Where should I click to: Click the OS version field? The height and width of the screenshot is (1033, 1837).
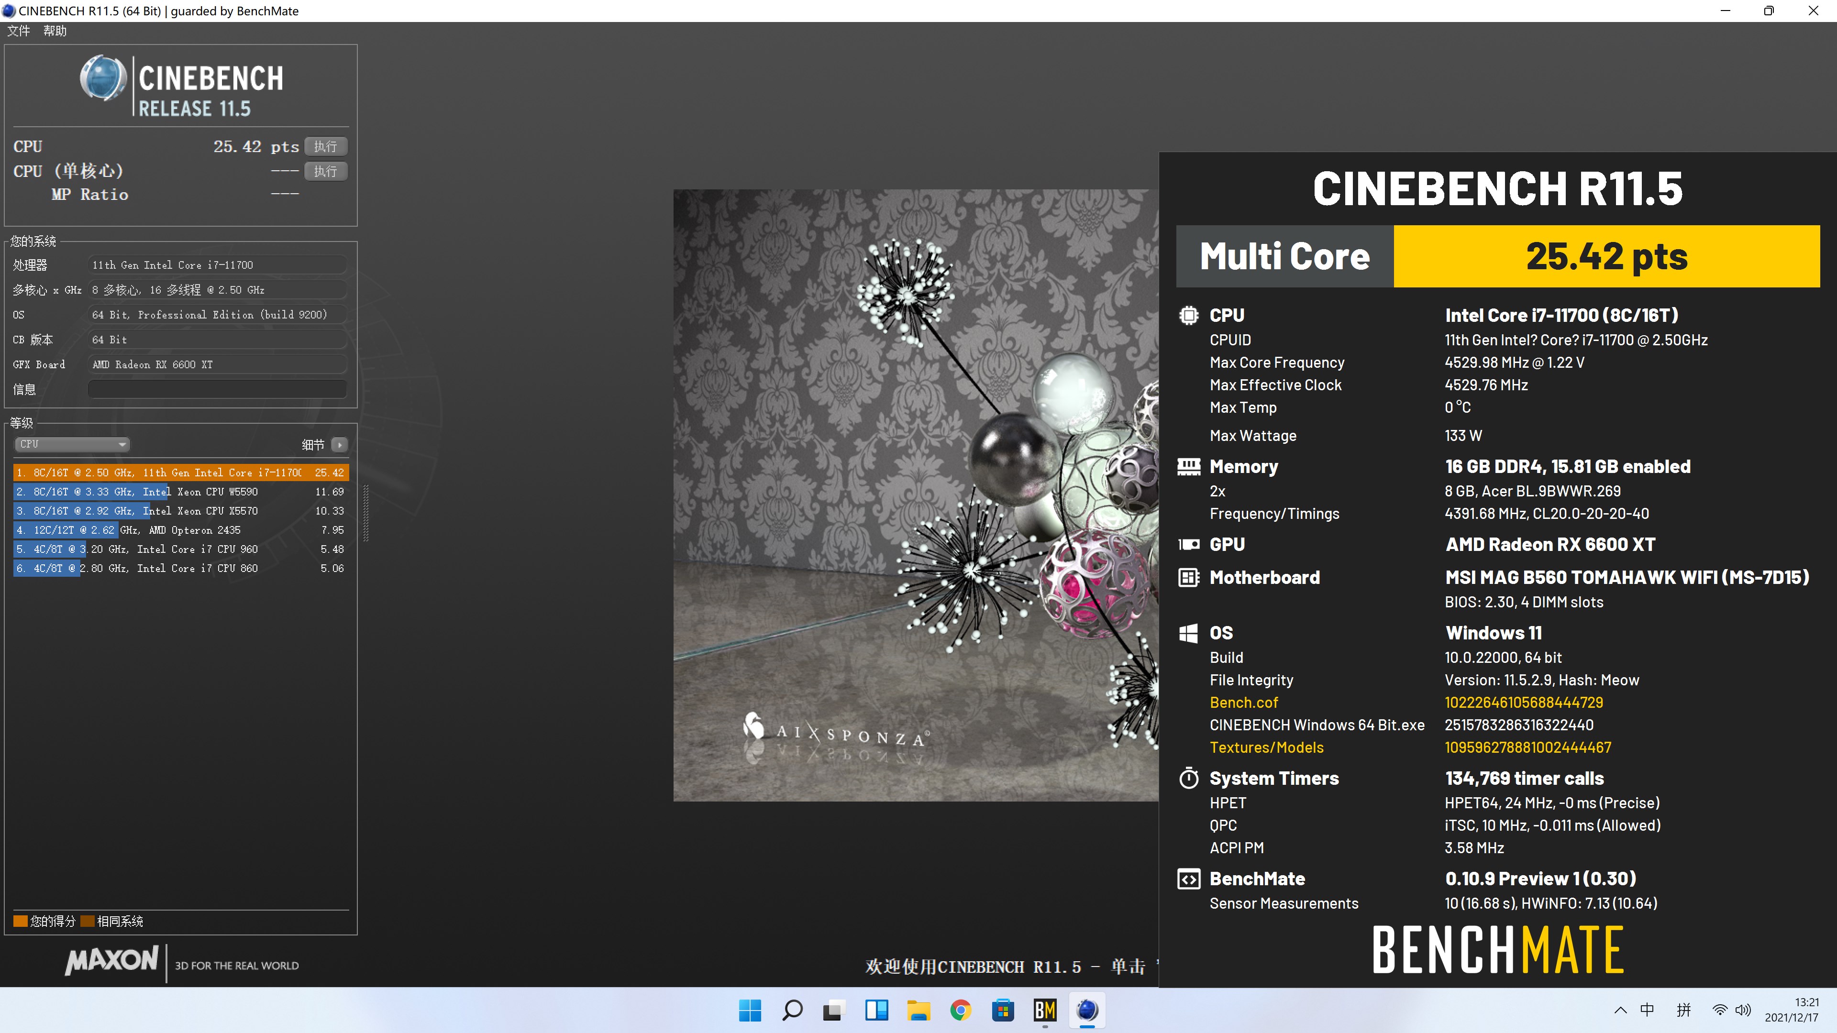point(217,314)
